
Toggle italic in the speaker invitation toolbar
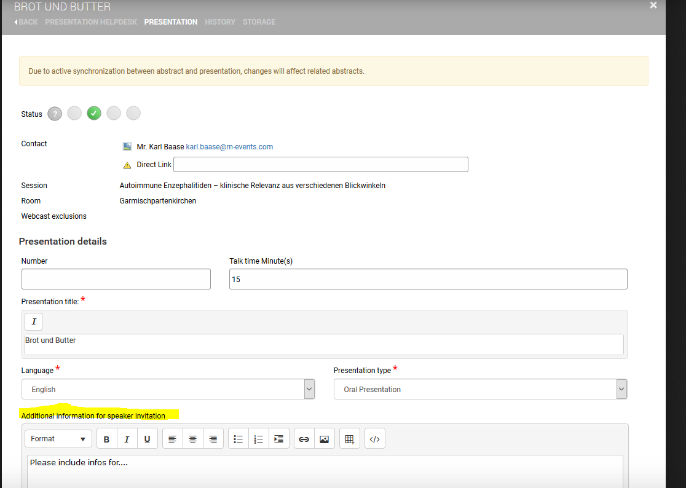(x=127, y=439)
